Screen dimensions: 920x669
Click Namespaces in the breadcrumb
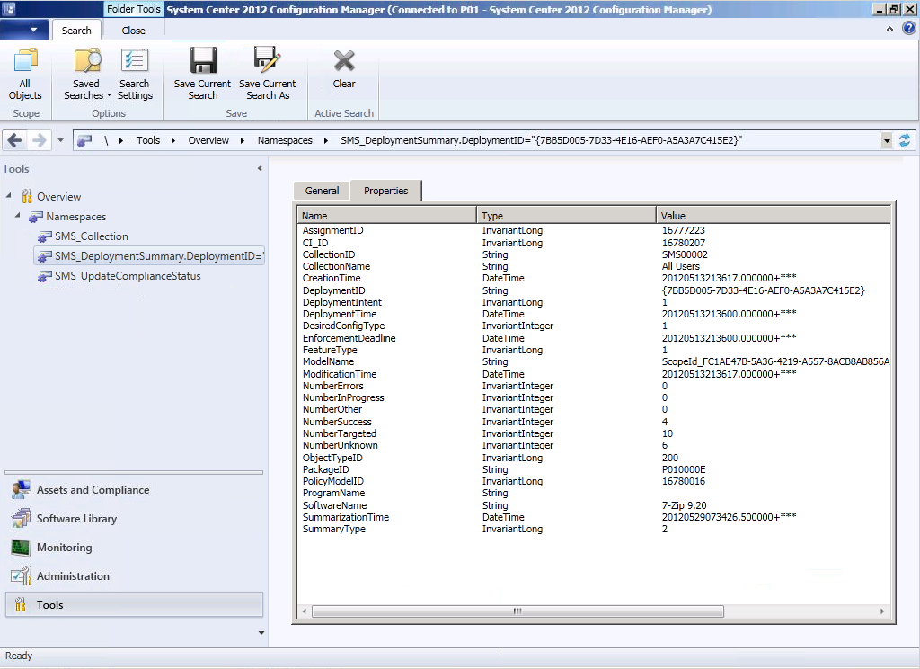tap(285, 140)
